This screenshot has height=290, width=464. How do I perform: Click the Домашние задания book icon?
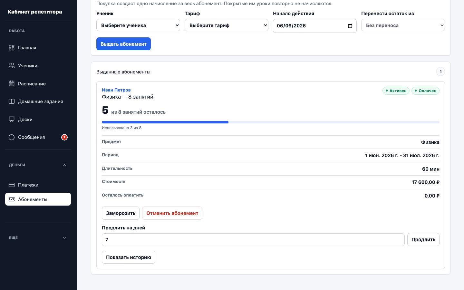click(12, 101)
